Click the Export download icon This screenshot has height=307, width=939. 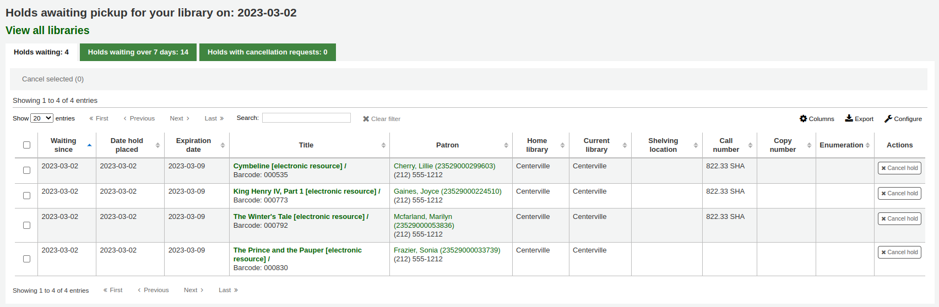(849, 118)
